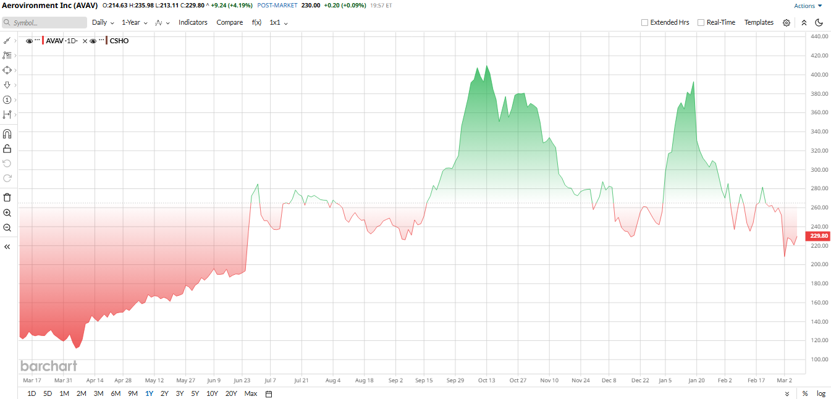831x399 pixels.
Task: Open the Compare menu
Action: 229,22
